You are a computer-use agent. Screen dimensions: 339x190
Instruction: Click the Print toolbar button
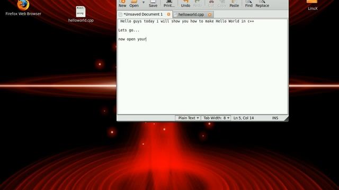(x=169, y=4)
